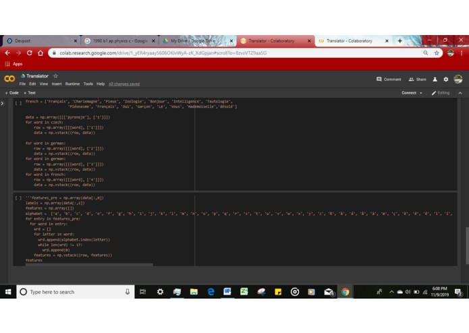Open the Colab account avatar
Screen dimensions: 469x333
[458, 79]
